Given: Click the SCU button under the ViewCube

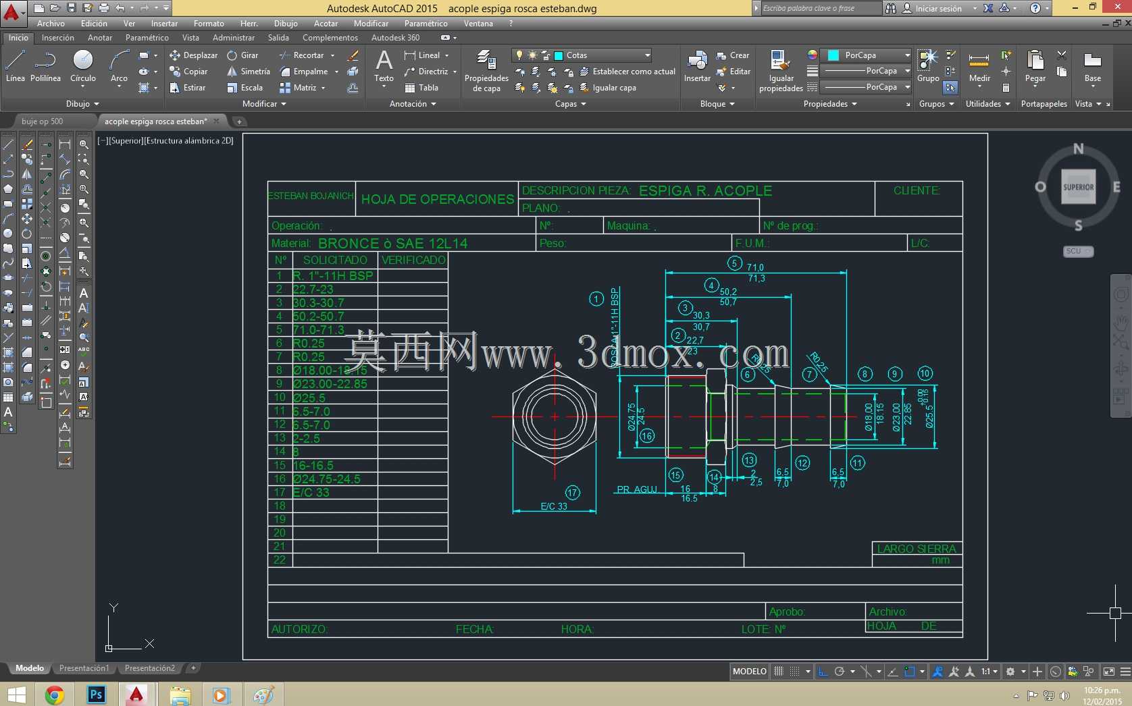Looking at the screenshot, I should click(x=1078, y=251).
